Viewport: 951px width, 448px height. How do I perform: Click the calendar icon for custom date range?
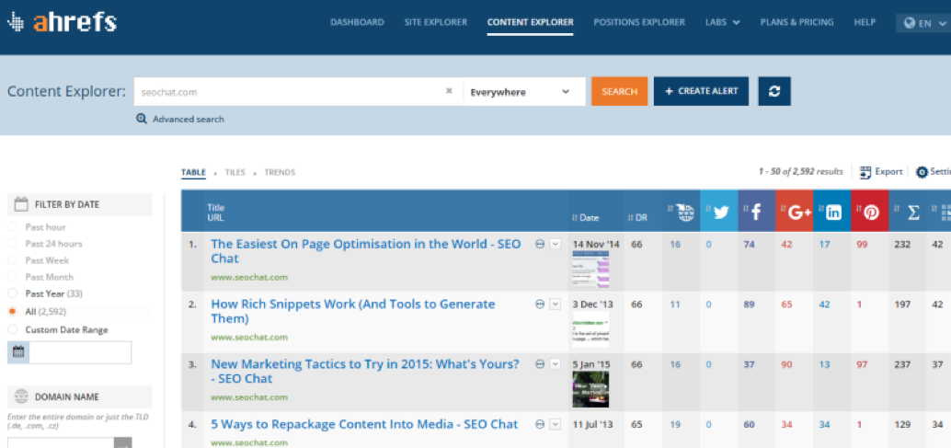[17, 352]
